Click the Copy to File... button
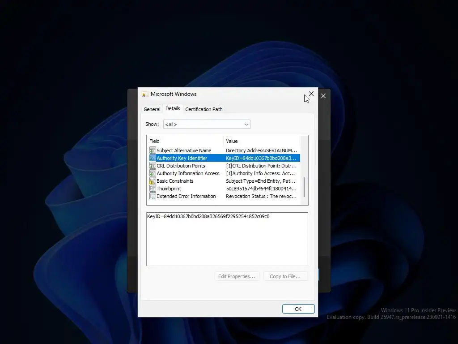458x344 pixels. [285, 276]
